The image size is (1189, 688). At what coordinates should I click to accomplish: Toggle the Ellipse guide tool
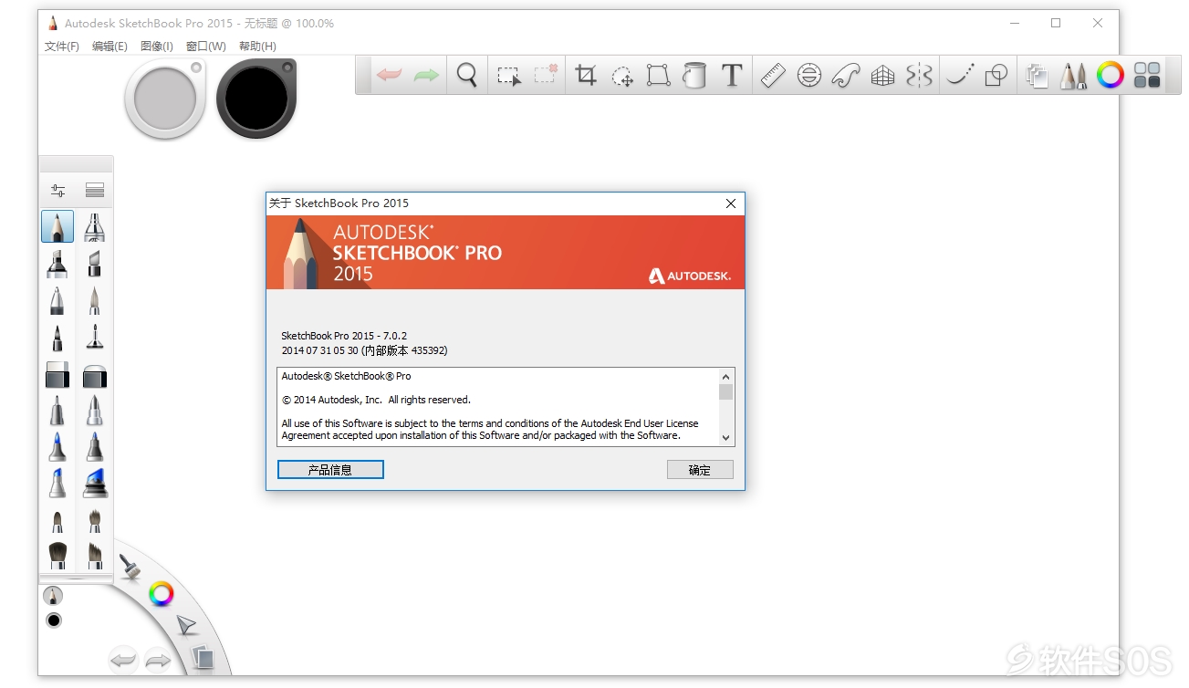tap(809, 75)
